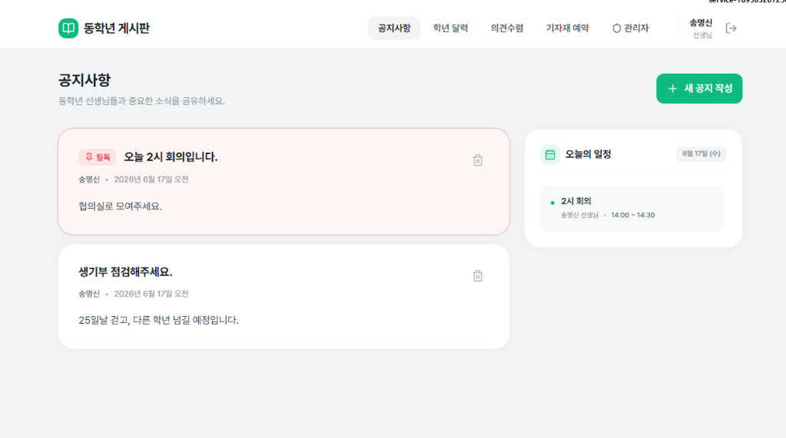Viewport: 786px width, 438px height.
Task: Open the 기자재 예약 tab
Action: click(x=567, y=28)
